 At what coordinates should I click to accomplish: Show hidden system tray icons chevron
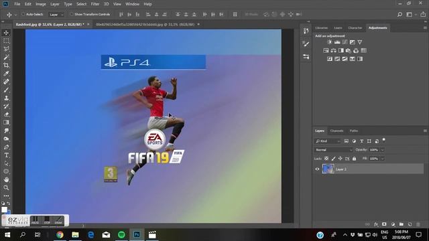pyautogui.click(x=345, y=235)
